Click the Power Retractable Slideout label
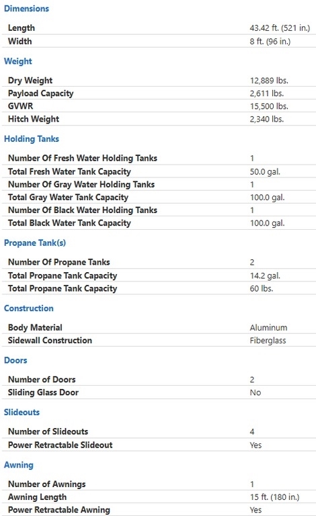 pos(61,445)
